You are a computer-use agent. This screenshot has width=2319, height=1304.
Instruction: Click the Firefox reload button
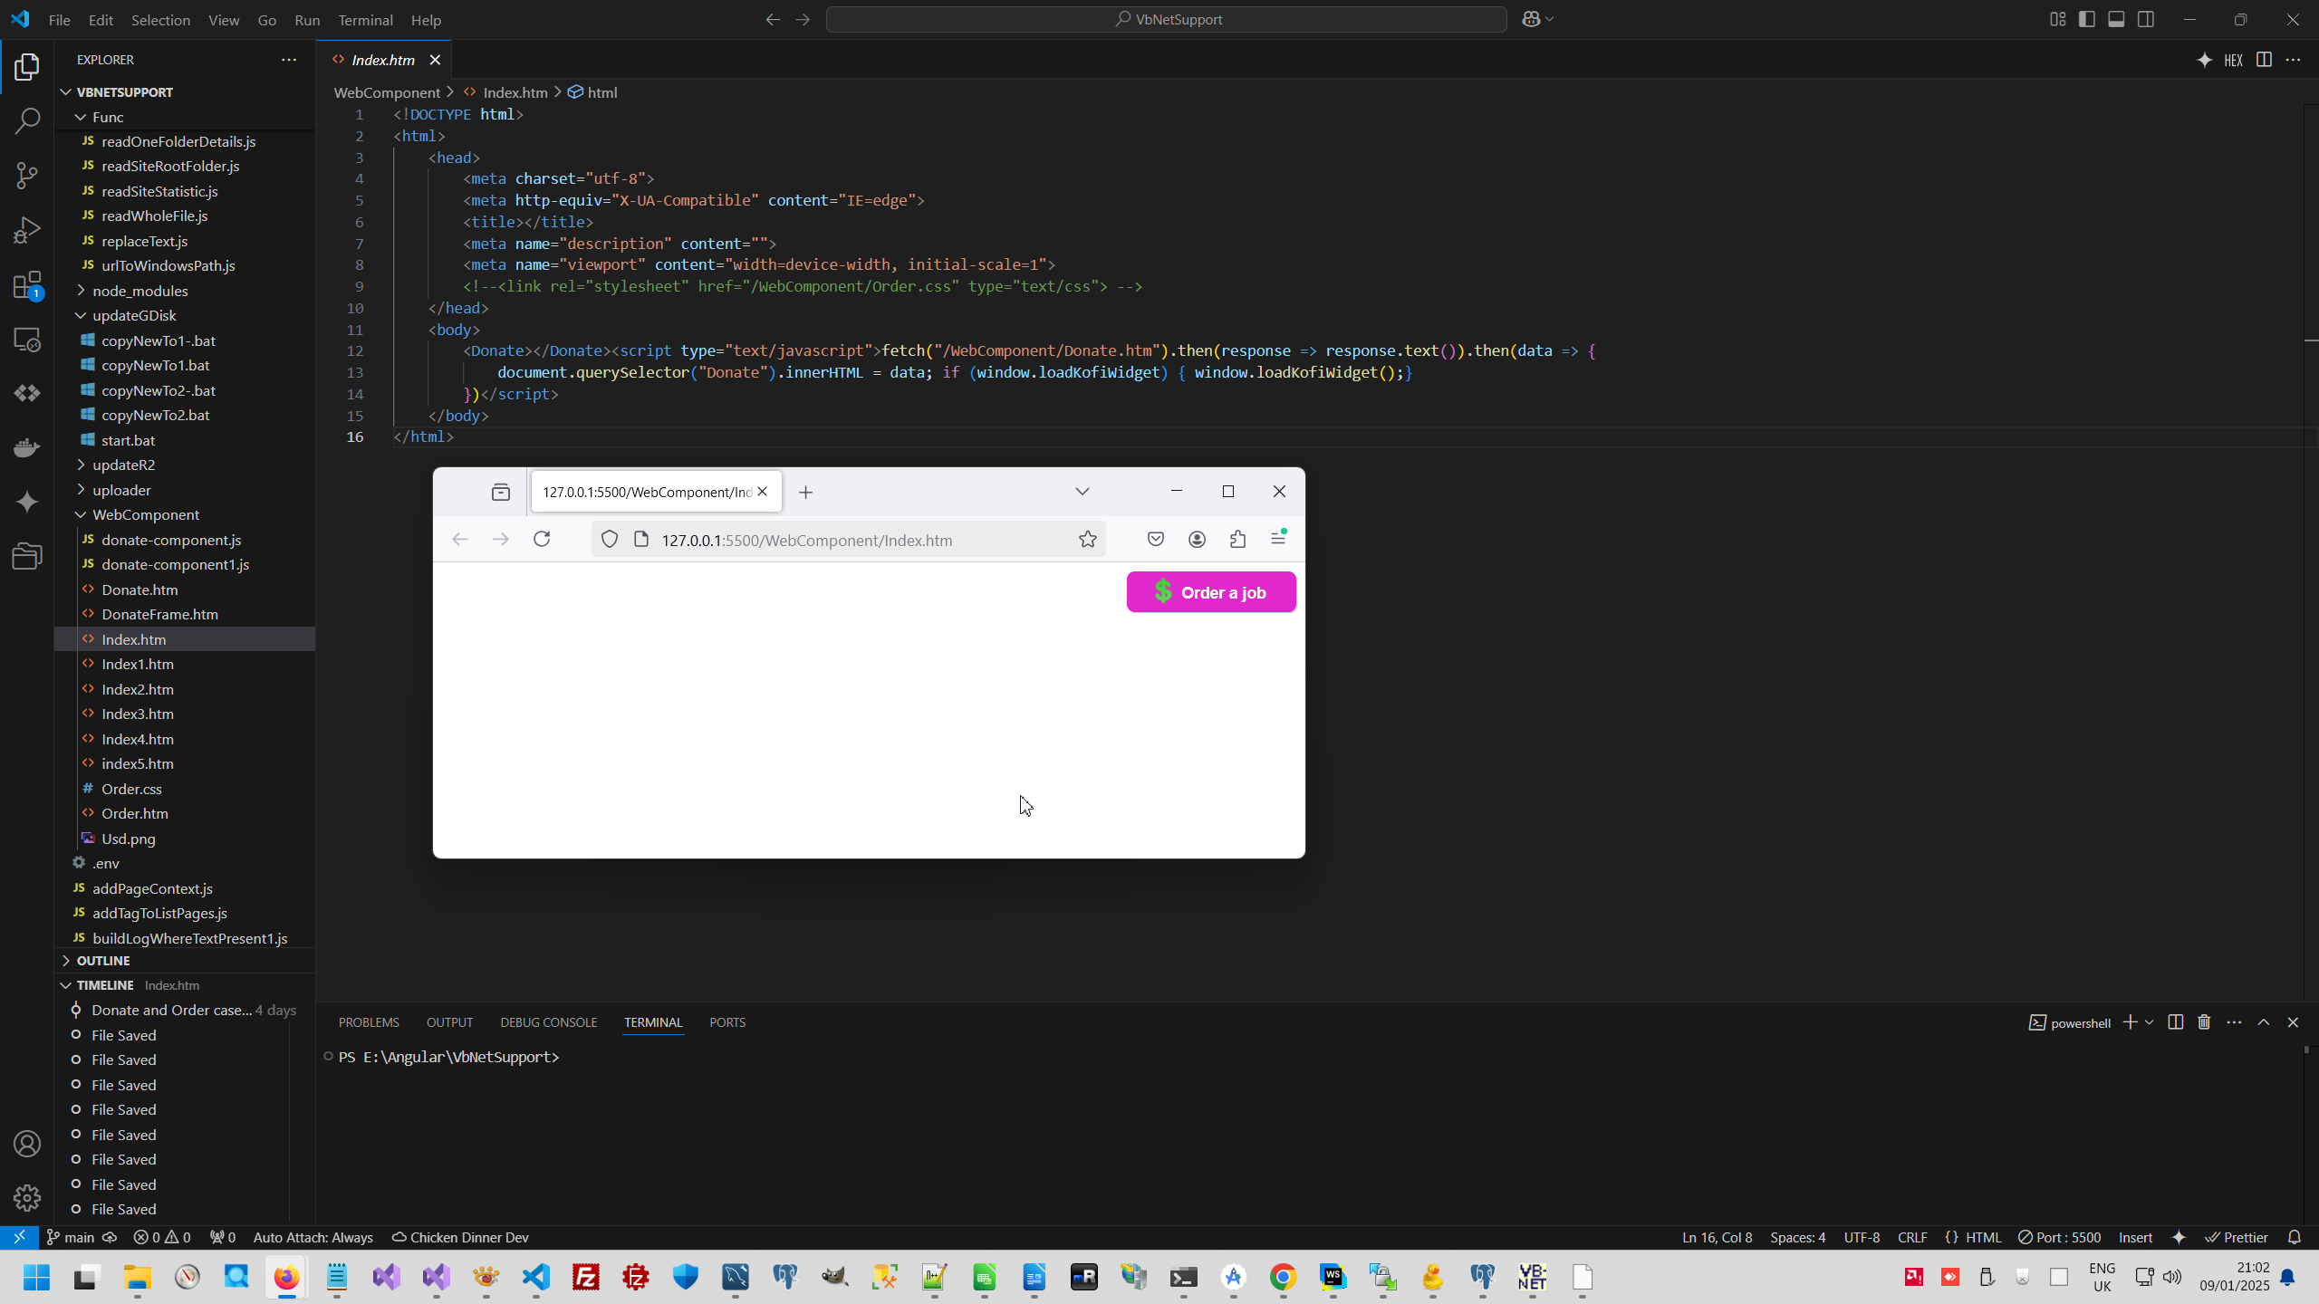[542, 540]
